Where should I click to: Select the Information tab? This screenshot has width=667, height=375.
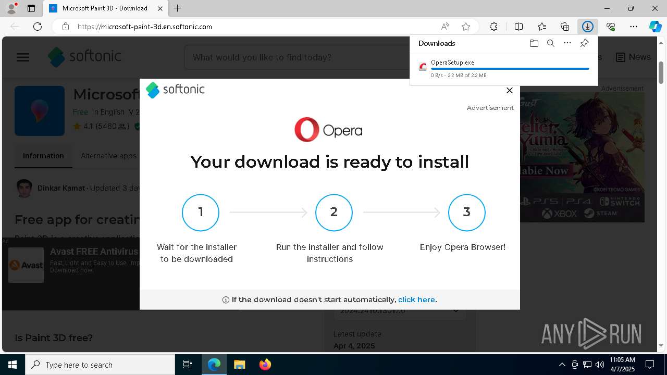coord(43,156)
